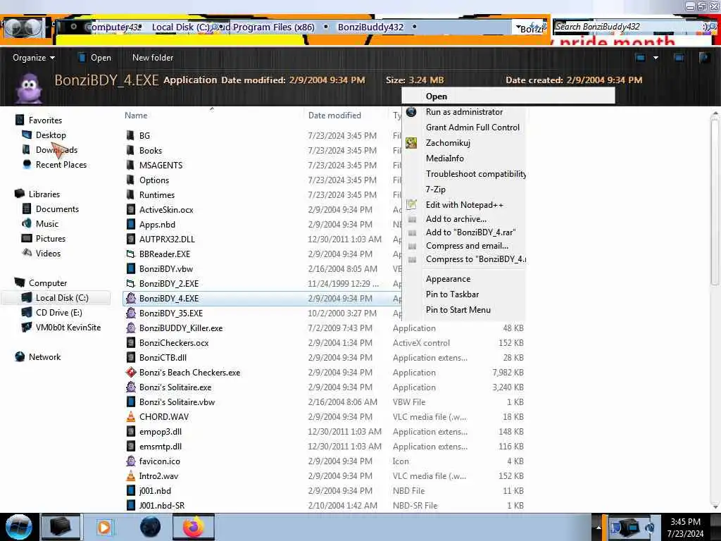
Task: Click the Change your view icon
Action: 641,58
